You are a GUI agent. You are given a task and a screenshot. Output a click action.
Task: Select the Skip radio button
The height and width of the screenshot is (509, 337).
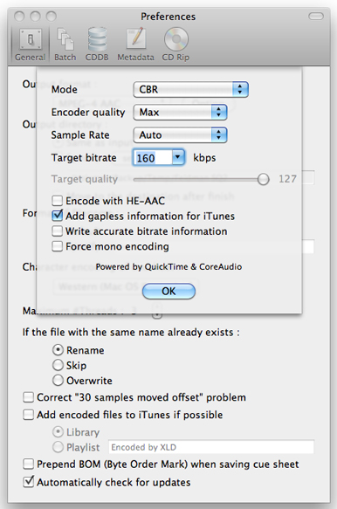[58, 365]
